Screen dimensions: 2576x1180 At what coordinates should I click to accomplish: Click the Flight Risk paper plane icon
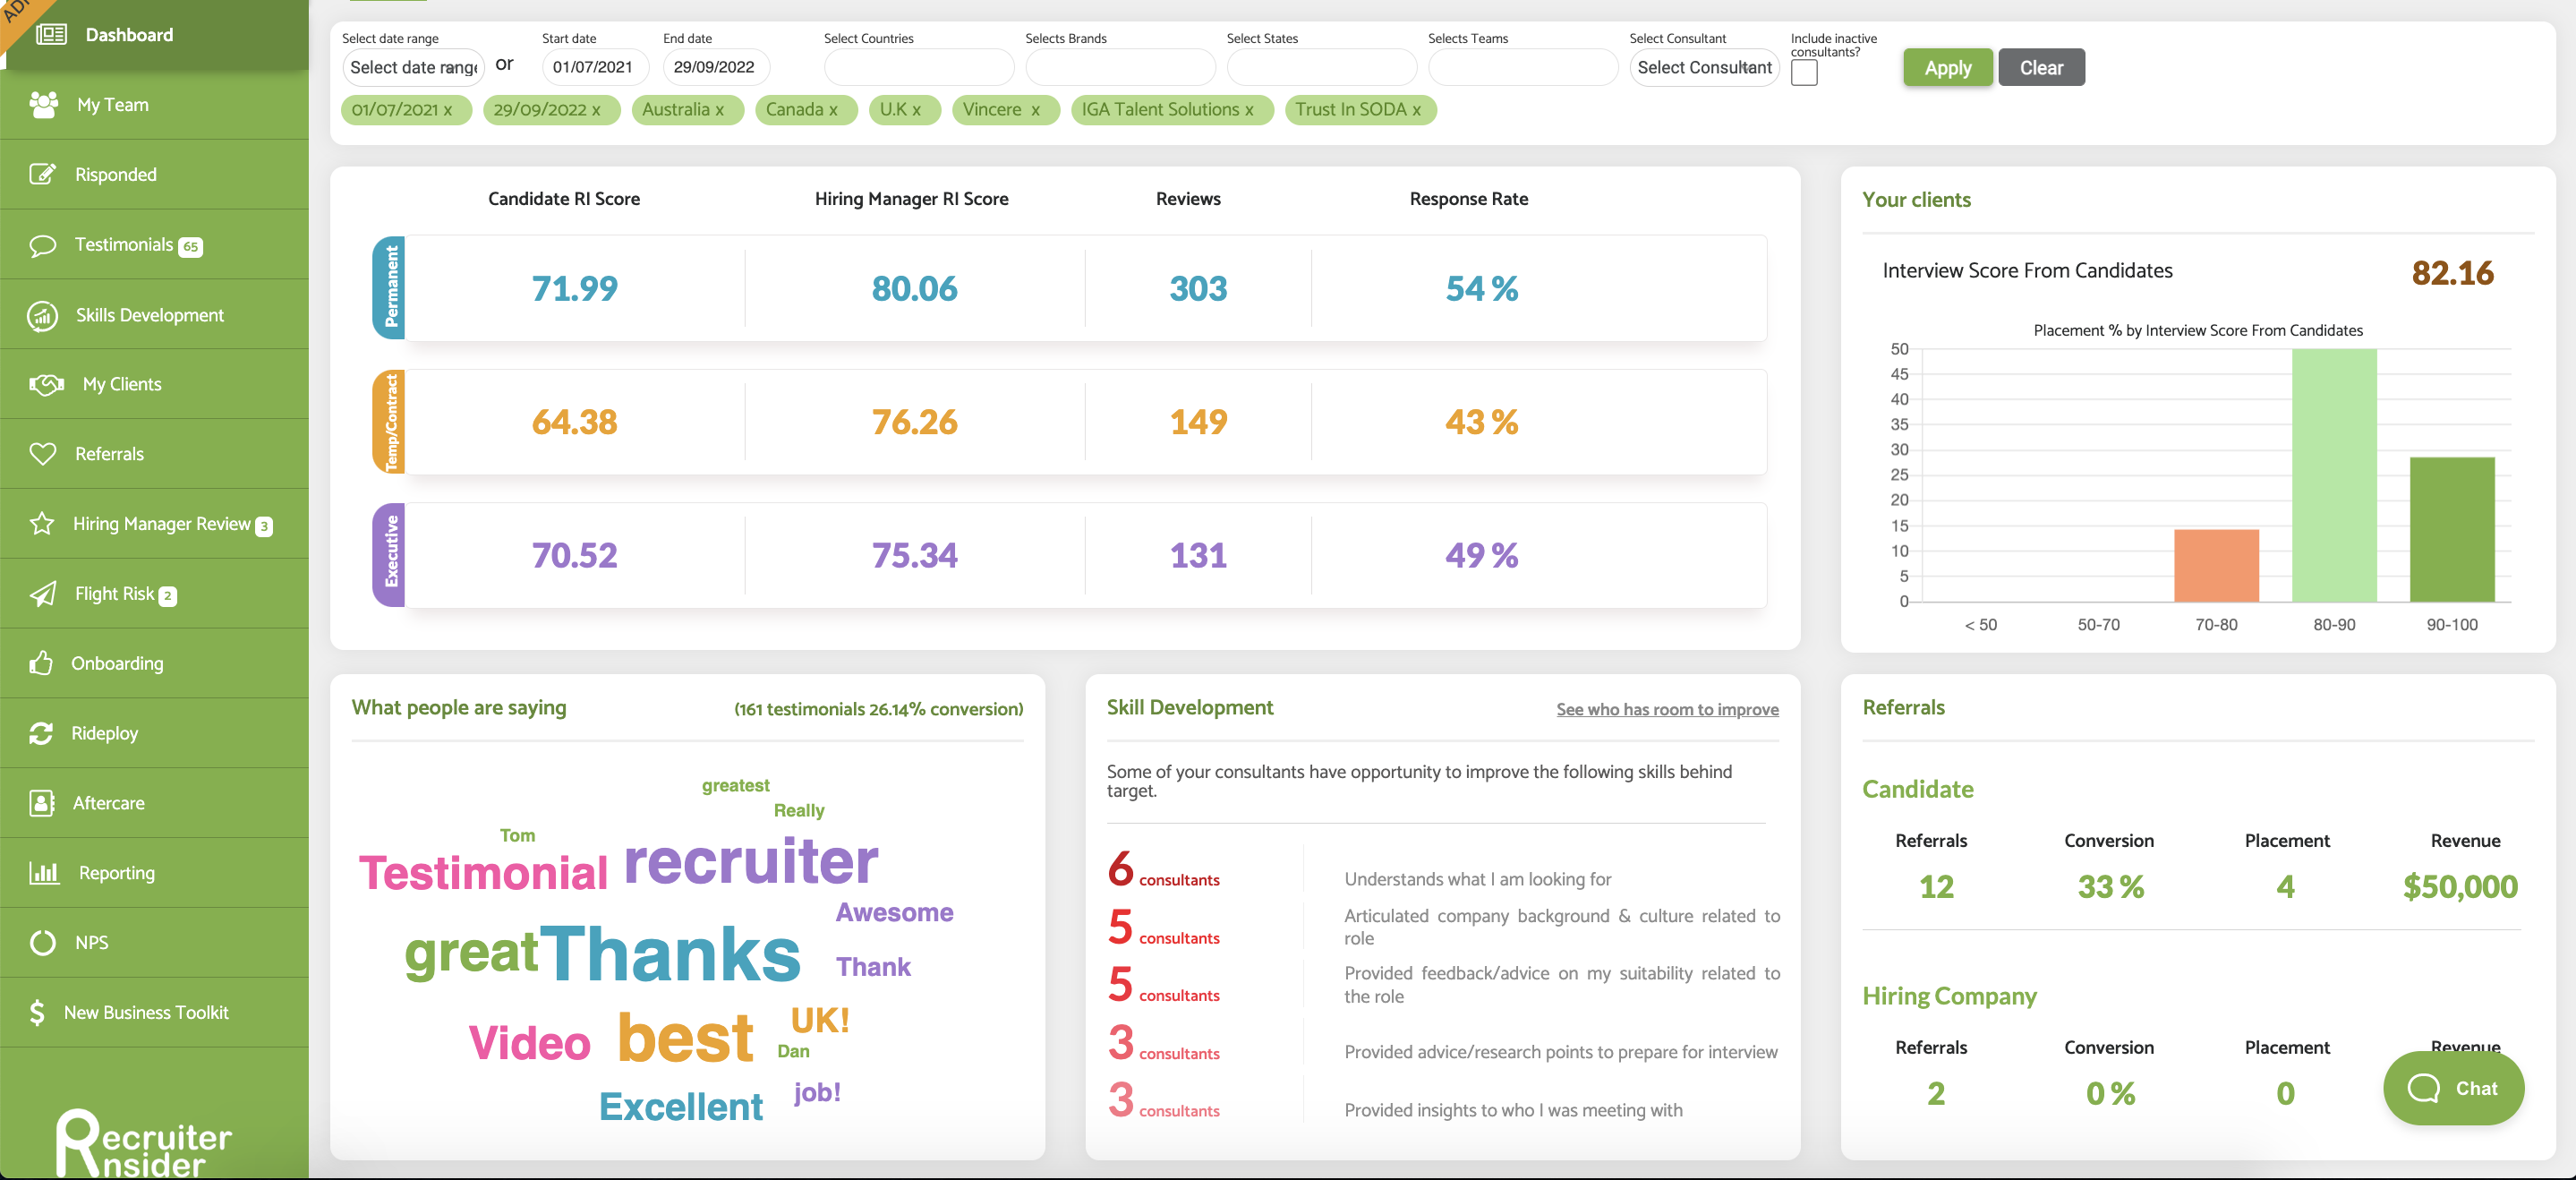[x=42, y=594]
